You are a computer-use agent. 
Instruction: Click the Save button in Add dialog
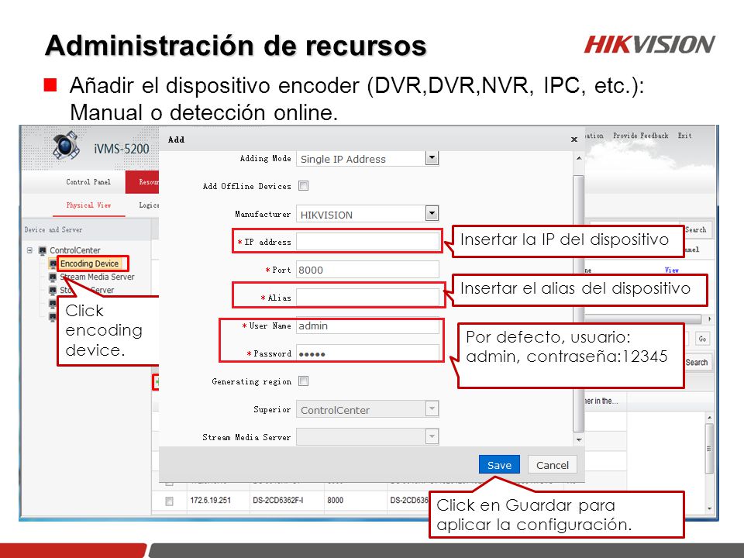tap(499, 465)
